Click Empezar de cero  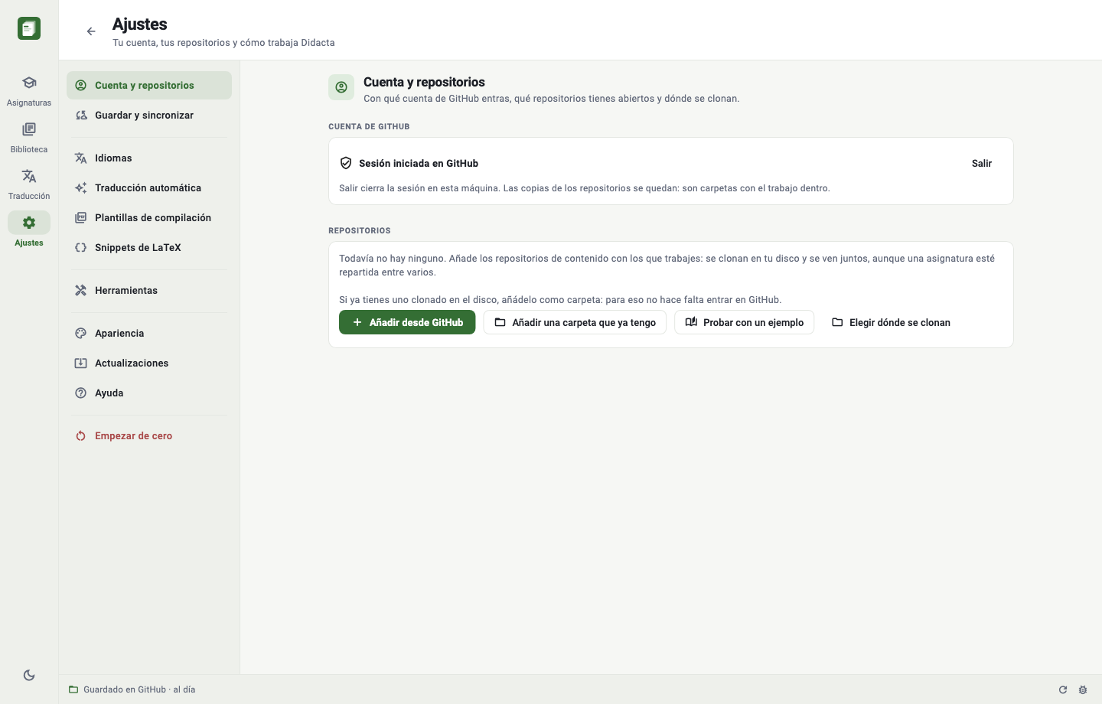point(149,435)
